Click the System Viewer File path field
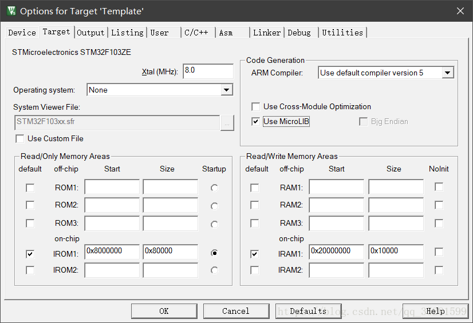The image size is (473, 323). pyautogui.click(x=117, y=122)
